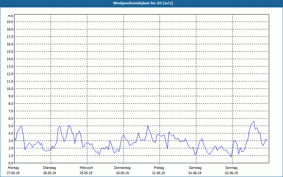283x177 pixels.
Task: Click the 'Freitag' day label
Action: point(159,168)
